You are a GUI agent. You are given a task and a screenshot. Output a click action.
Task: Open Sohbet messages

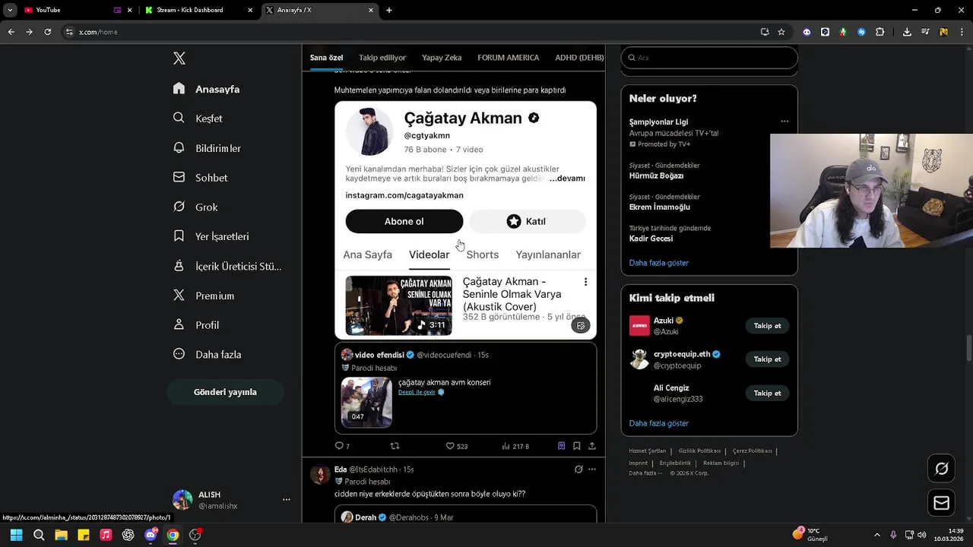(200, 178)
